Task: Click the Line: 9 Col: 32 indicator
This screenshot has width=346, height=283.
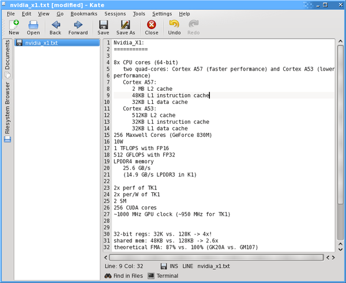Action: [124, 266]
